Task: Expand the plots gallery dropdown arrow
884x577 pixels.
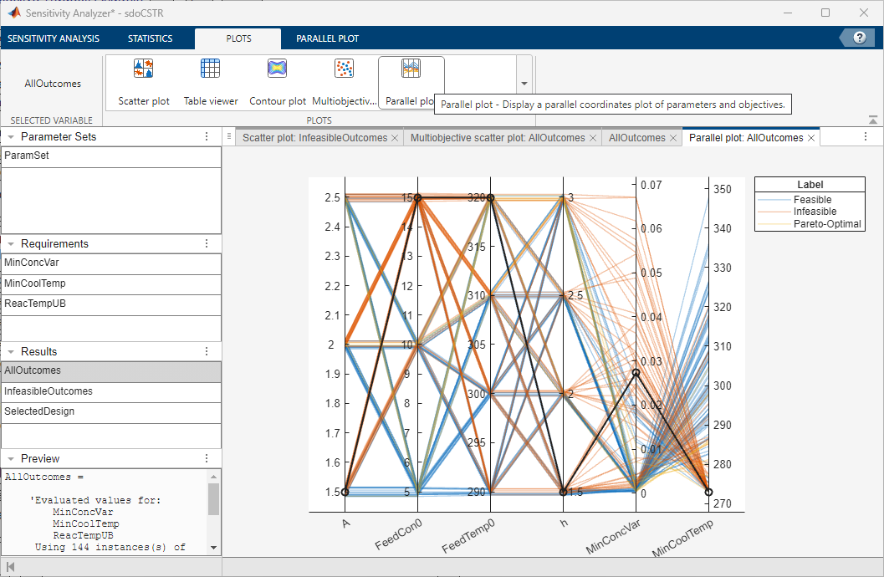Action: (x=524, y=84)
